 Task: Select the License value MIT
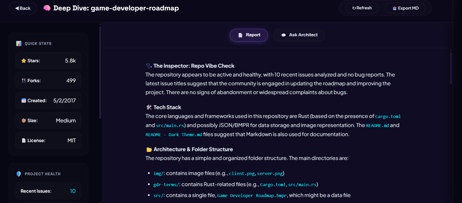71,141
